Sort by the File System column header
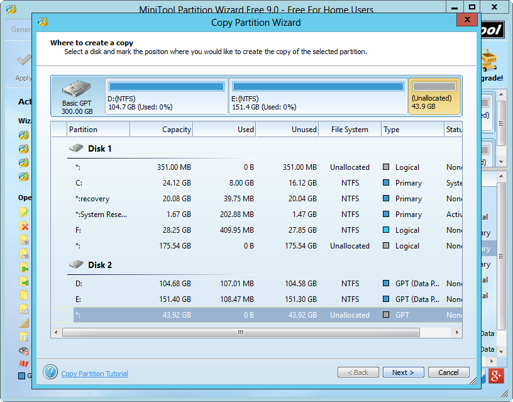This screenshot has width=513, height=402. [x=350, y=130]
